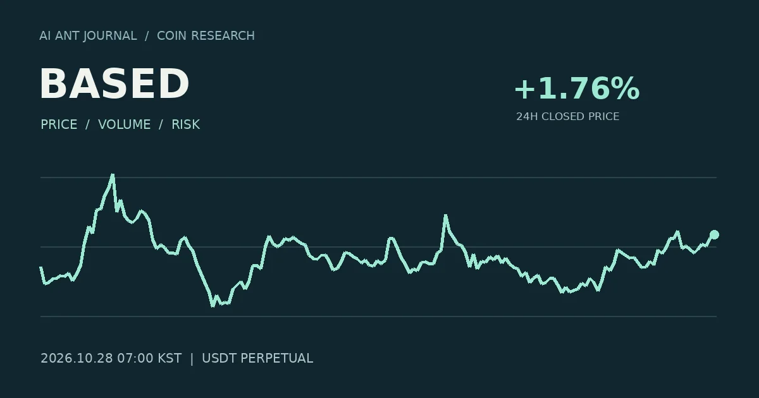Select the PRICE label under the title

click(x=59, y=124)
